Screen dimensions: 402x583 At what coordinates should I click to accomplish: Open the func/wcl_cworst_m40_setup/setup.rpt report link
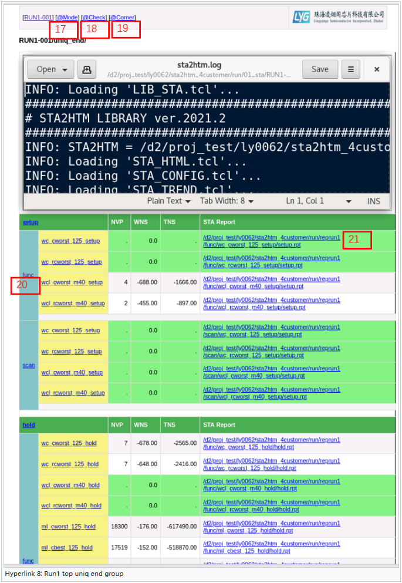click(271, 282)
